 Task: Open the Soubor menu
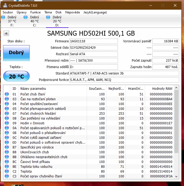[8, 12]
